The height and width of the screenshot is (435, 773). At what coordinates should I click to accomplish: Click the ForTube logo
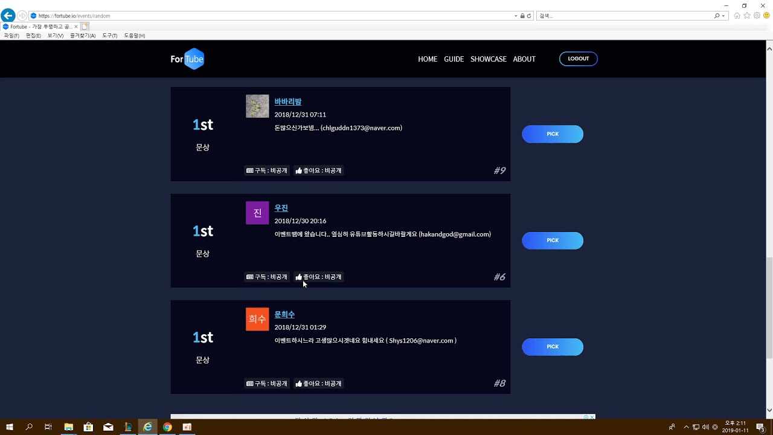tap(187, 59)
